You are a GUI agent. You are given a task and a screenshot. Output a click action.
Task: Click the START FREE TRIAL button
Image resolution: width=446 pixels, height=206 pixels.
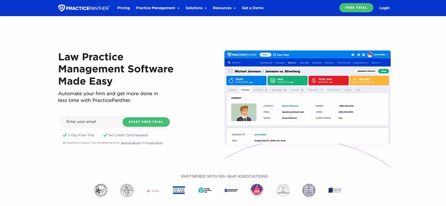(146, 122)
